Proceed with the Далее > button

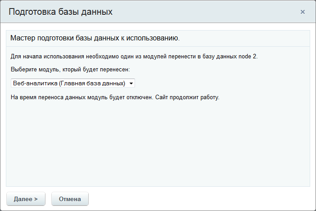pyautogui.click(x=26, y=199)
